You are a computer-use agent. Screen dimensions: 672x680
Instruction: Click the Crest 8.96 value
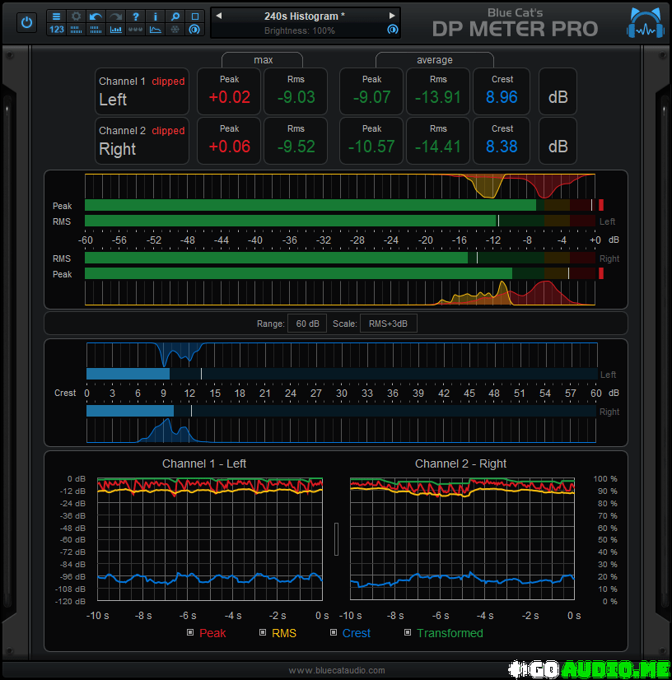[502, 97]
